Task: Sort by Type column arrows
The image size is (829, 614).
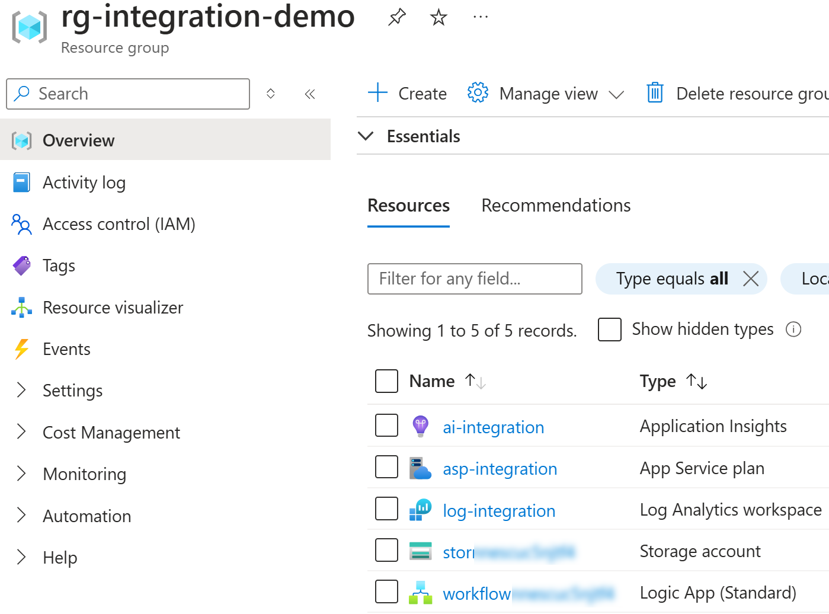Action: point(696,381)
